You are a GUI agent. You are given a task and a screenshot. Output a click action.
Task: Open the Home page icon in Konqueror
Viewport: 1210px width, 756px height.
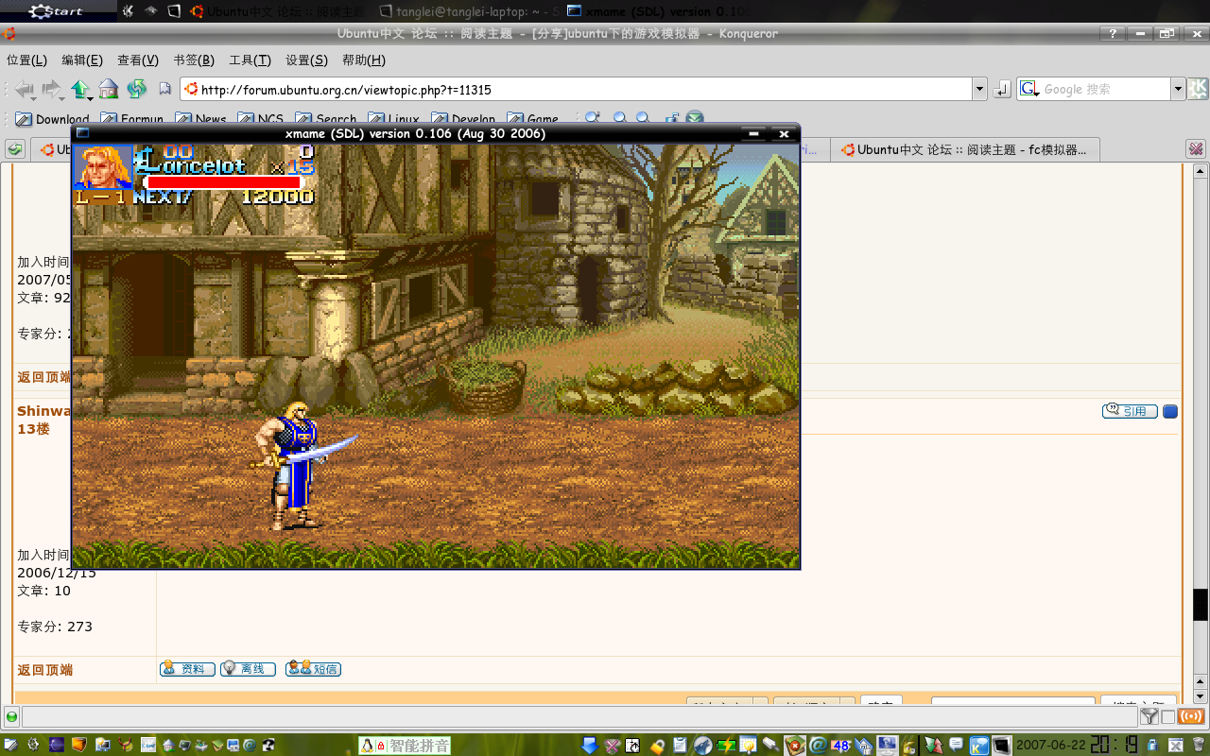109,90
